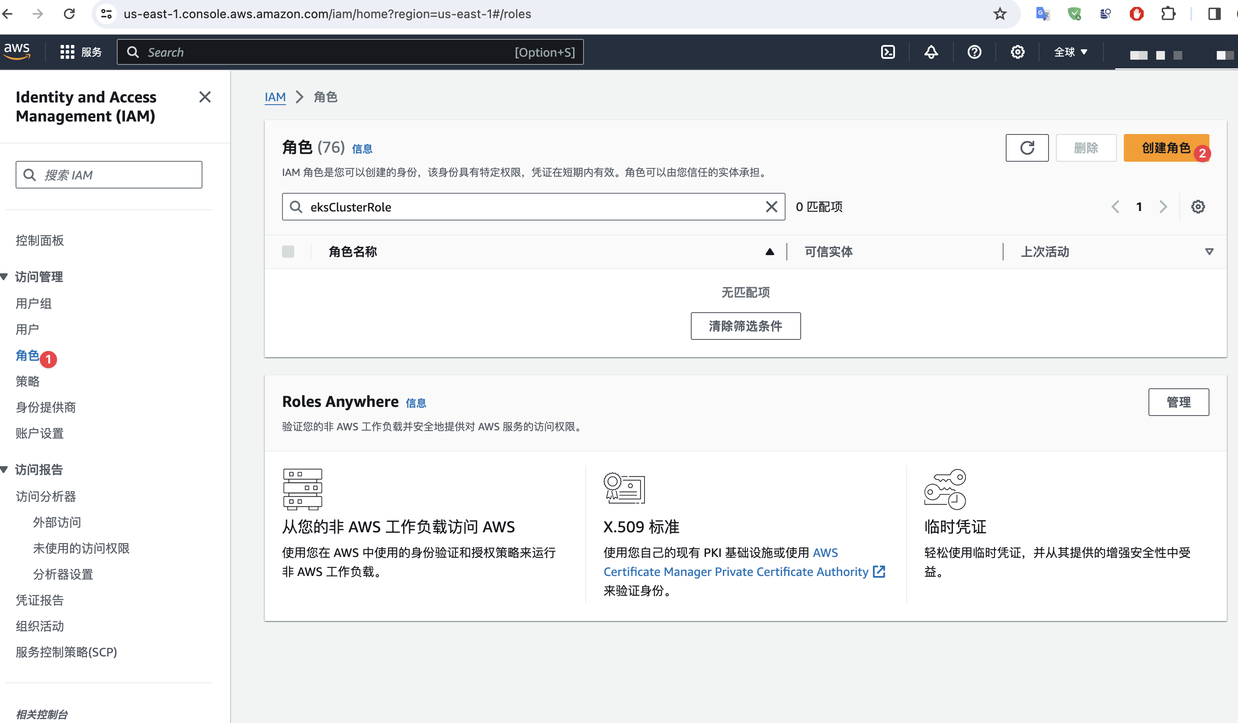Toggle the select-all roles checkbox
This screenshot has width=1238, height=723.
[288, 252]
